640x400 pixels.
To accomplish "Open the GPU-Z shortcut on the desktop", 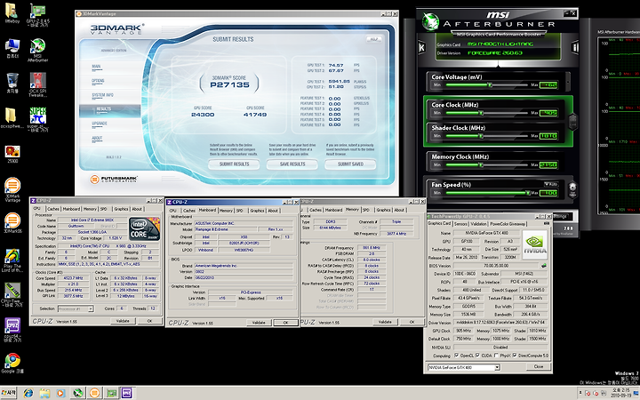I will pyautogui.click(x=38, y=14).
